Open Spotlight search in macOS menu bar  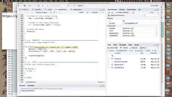click(x=166, y=1)
